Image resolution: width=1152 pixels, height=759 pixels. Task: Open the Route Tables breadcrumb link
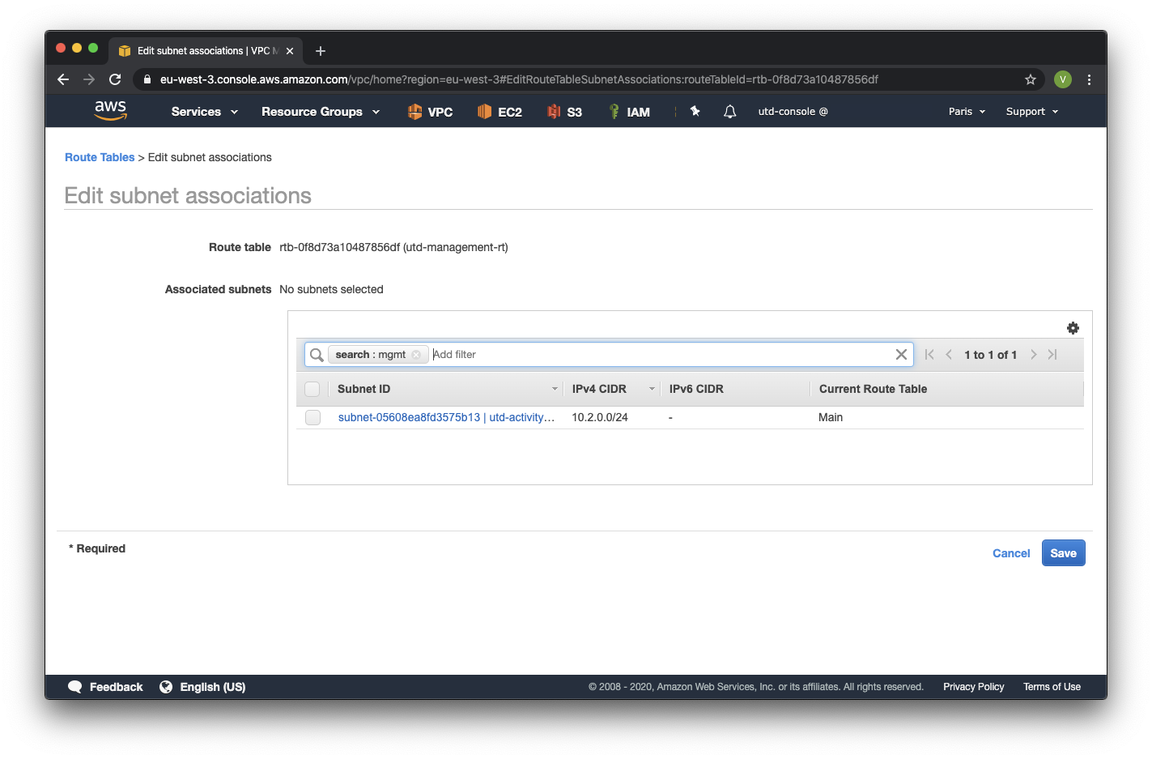point(100,157)
